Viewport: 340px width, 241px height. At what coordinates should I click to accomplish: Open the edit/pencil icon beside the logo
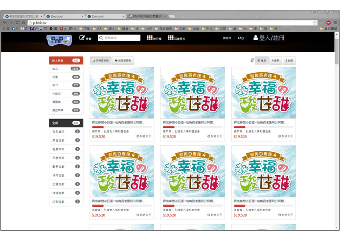82,38
